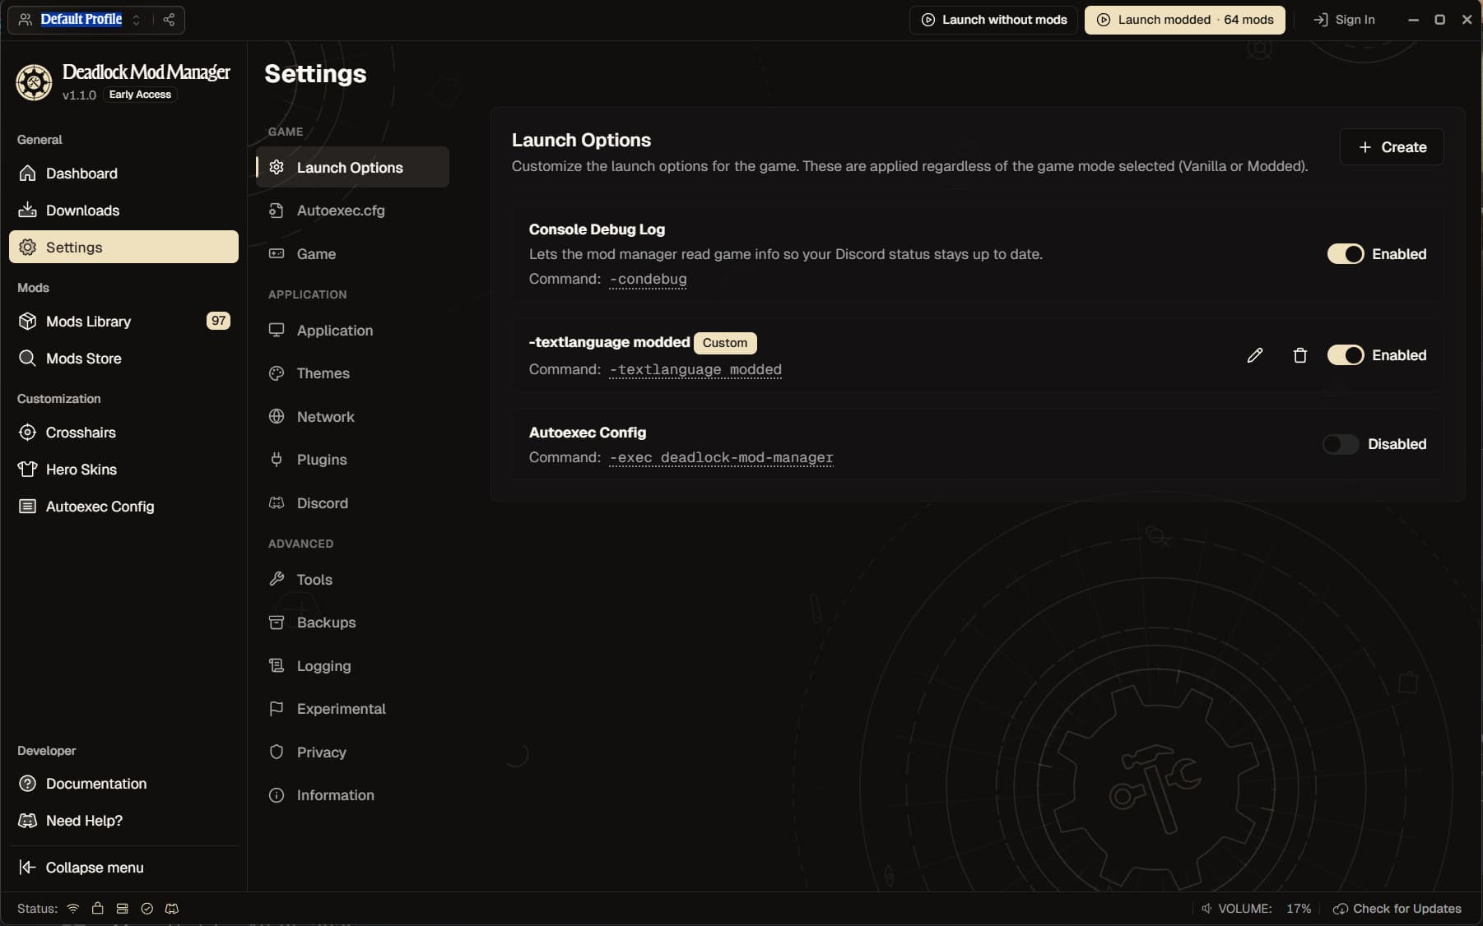This screenshot has height=926, width=1483.
Task: Enable the Autoexec Config launch option
Action: [1341, 444]
